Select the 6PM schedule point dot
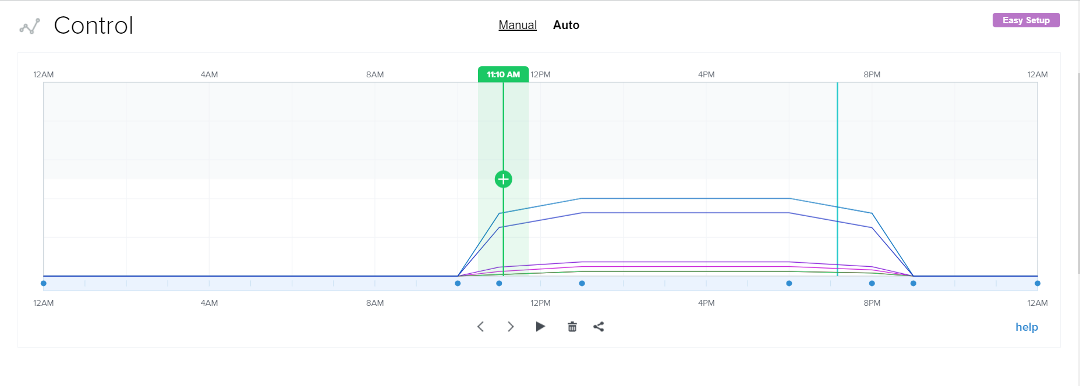The width and height of the screenshot is (1080, 386). coord(789,284)
